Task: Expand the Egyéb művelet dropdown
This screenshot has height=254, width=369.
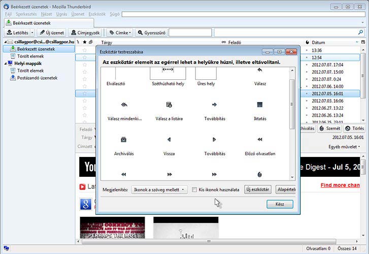Action: 344,146
